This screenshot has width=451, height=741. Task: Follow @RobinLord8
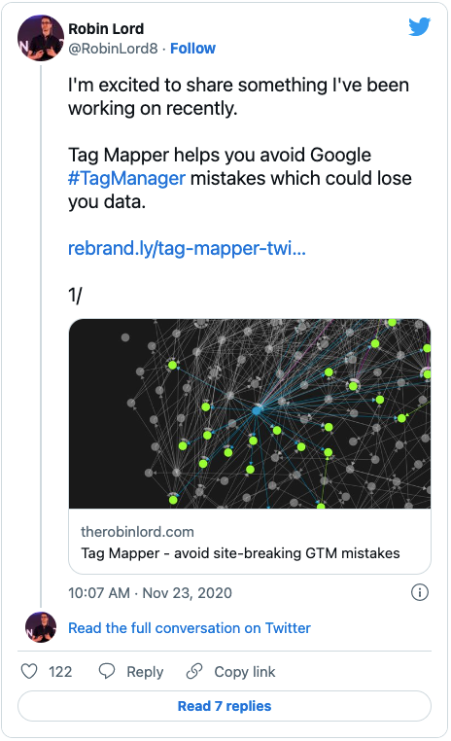click(x=192, y=49)
